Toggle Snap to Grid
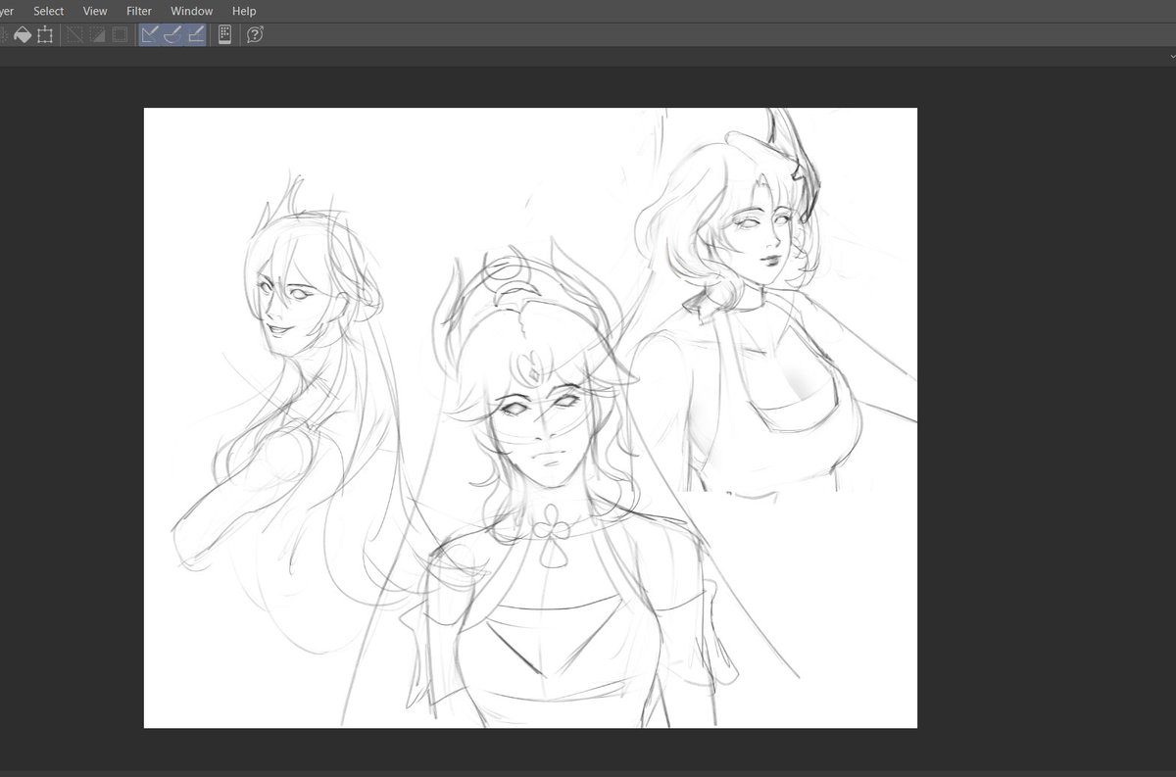 tap(195, 35)
